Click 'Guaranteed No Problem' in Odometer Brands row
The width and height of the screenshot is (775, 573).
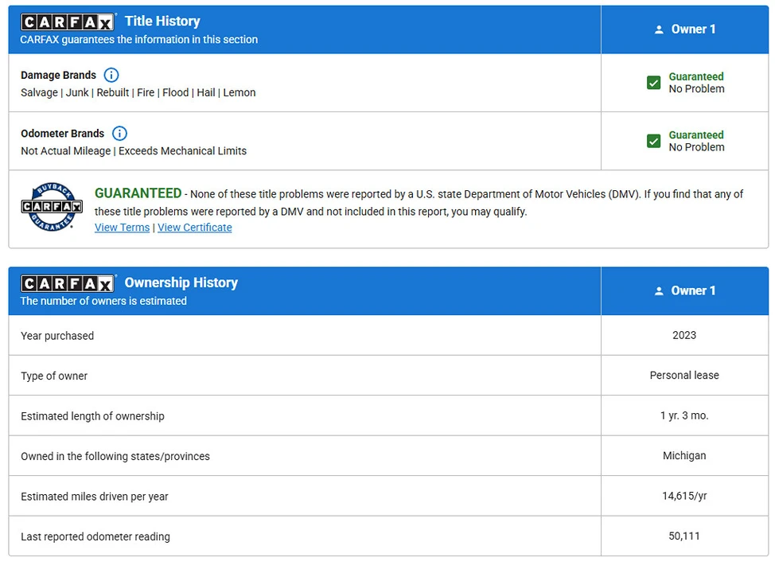[x=696, y=141]
